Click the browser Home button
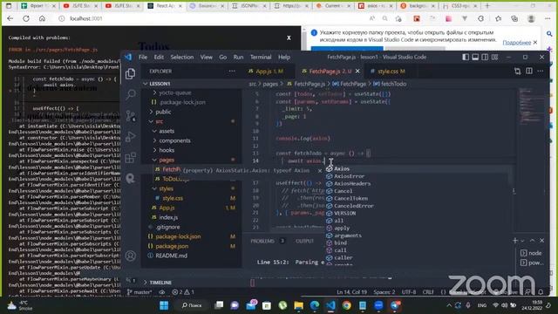The height and width of the screenshot is (314, 558). pyautogui.click(x=42, y=18)
